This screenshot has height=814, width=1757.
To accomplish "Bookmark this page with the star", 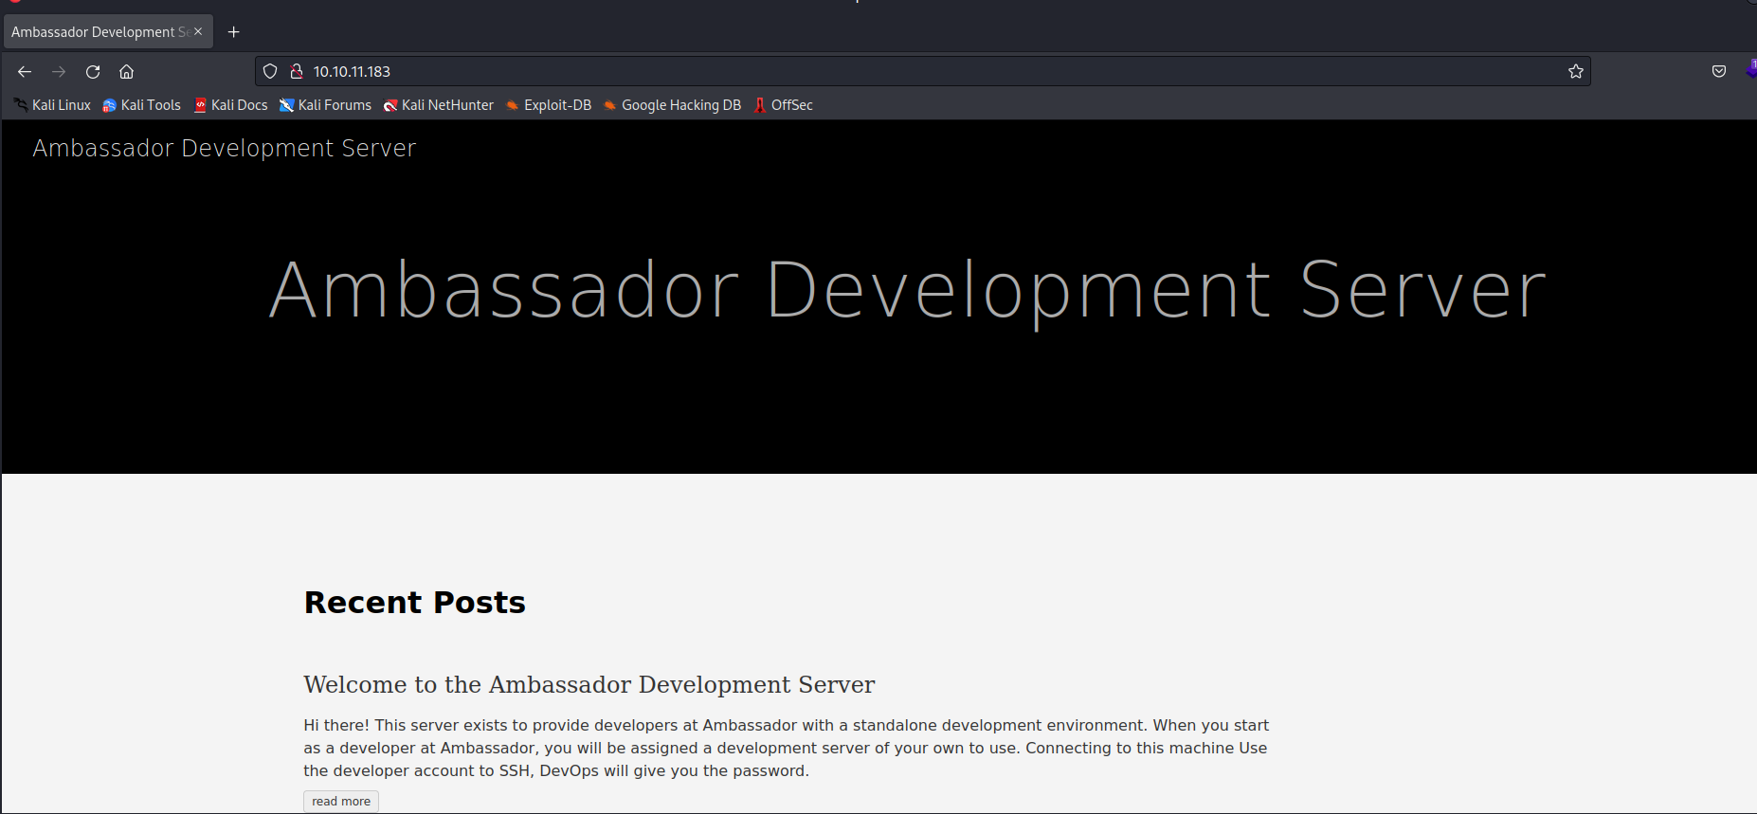I will pyautogui.click(x=1575, y=71).
